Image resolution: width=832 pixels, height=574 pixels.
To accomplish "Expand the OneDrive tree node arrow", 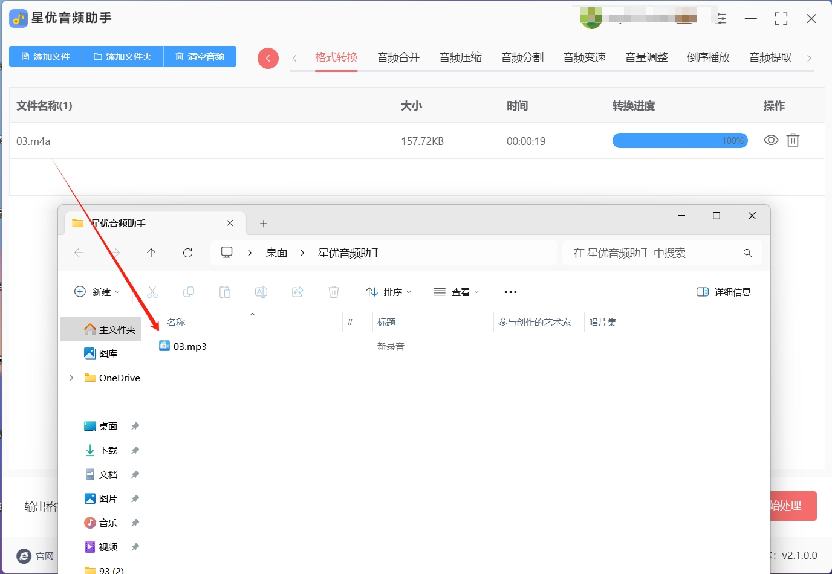I will pos(71,378).
